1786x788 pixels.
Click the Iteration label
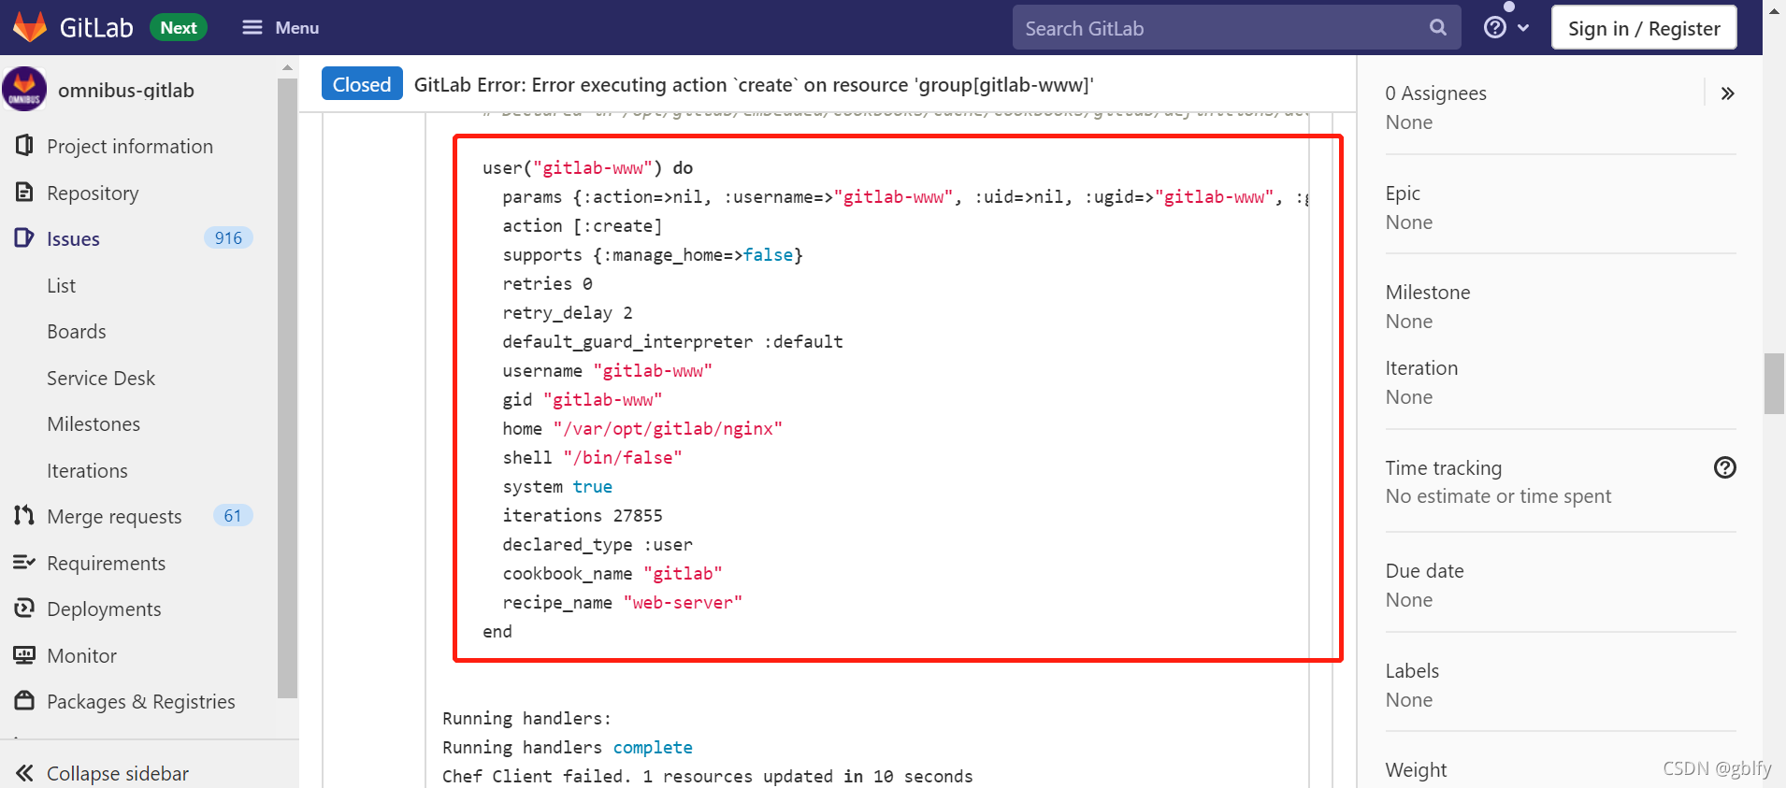tap(1421, 368)
